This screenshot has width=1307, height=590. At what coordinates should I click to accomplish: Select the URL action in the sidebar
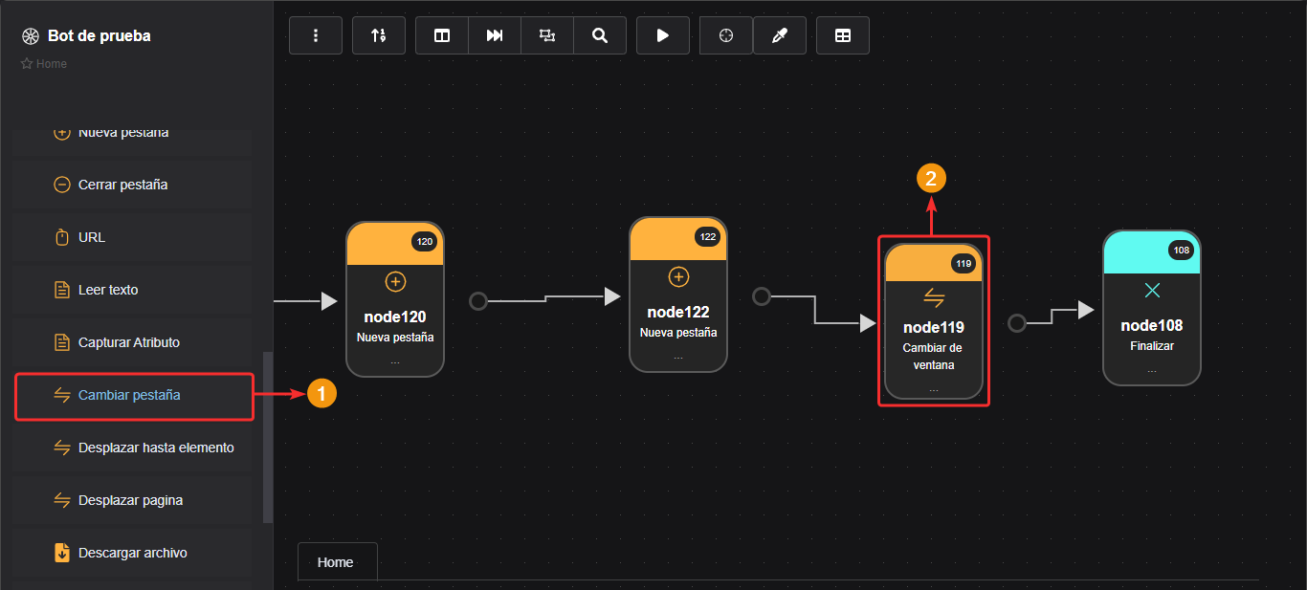pos(133,237)
